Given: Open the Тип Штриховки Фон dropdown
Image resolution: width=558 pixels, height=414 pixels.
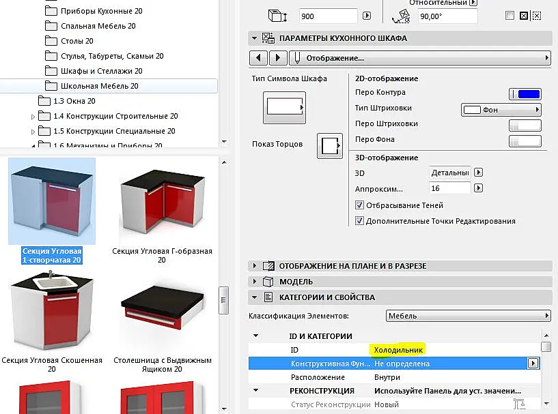Looking at the screenshot, I should [x=501, y=110].
